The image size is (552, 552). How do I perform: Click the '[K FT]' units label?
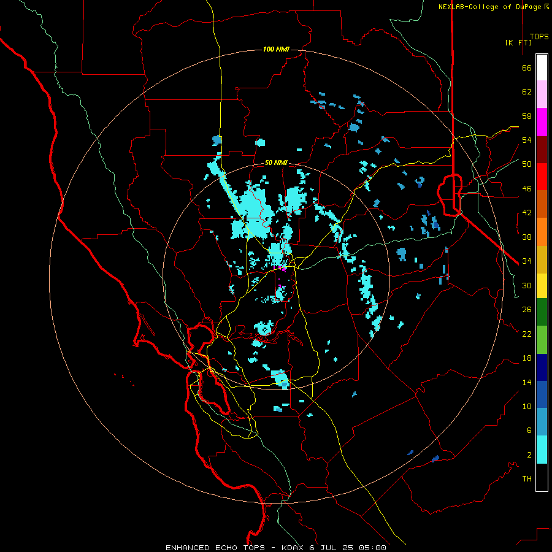(x=518, y=42)
